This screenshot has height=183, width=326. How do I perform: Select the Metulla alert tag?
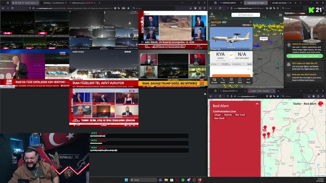[x=228, y=115]
